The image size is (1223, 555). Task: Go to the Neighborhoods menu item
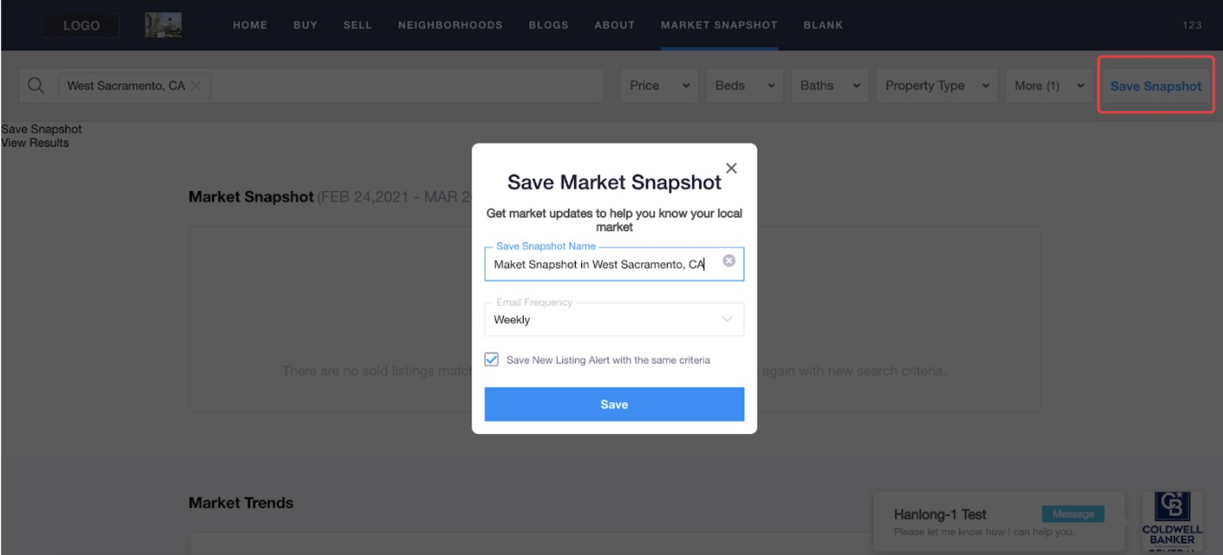[x=450, y=25]
